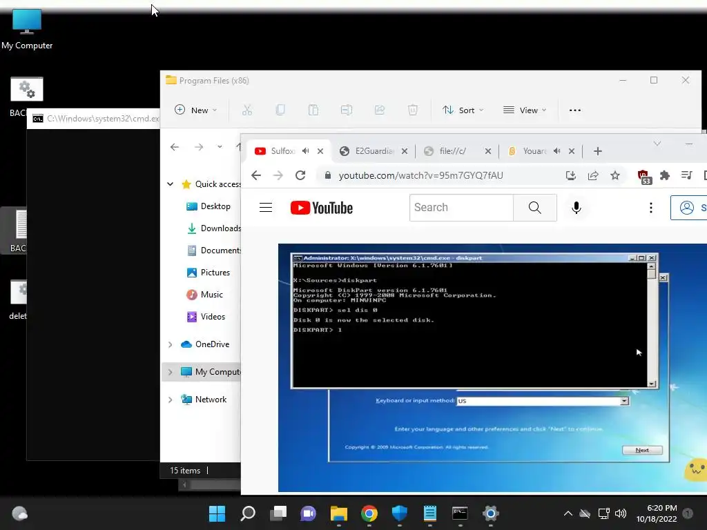This screenshot has height=530, width=707.
Task: Open the browser tab search chevron
Action: [x=657, y=144]
